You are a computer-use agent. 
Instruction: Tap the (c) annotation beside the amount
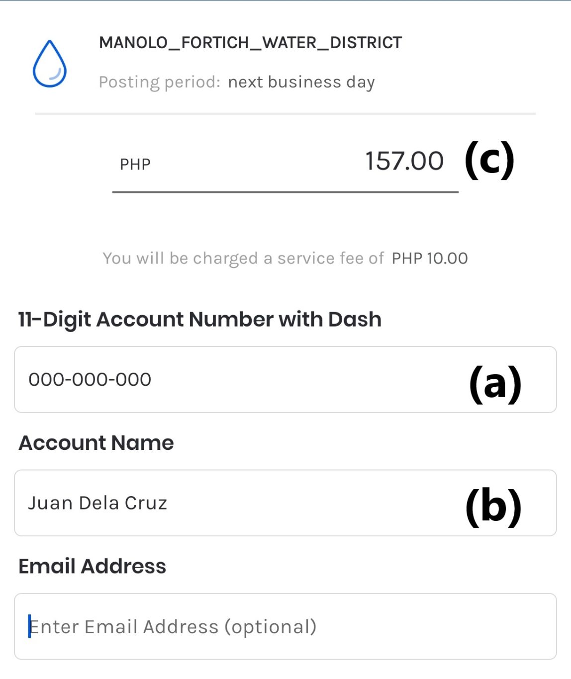click(489, 160)
